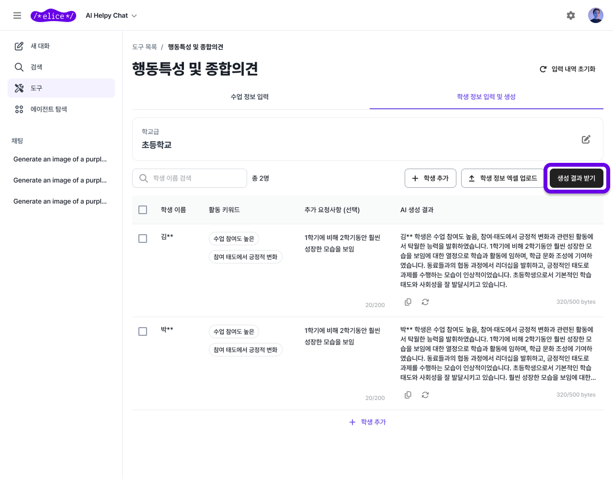This screenshot has height=479, width=613.
Task: Toggle the select-all checkbox in header
Action: 143,210
